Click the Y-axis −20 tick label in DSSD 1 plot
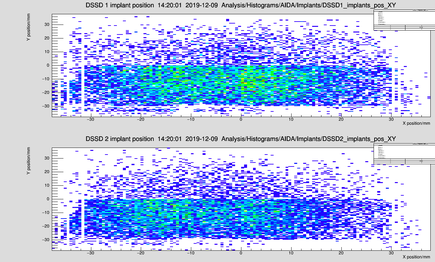Image resolution: width=435 pixels, height=262 pixels. tap(46, 93)
